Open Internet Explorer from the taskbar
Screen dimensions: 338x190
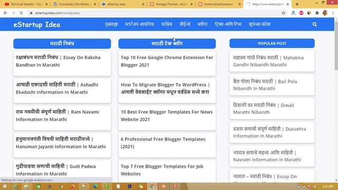(x=15, y=186)
